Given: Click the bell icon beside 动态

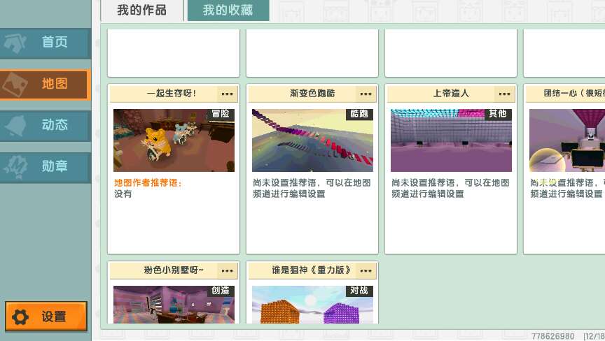Looking at the screenshot, I should (15, 126).
